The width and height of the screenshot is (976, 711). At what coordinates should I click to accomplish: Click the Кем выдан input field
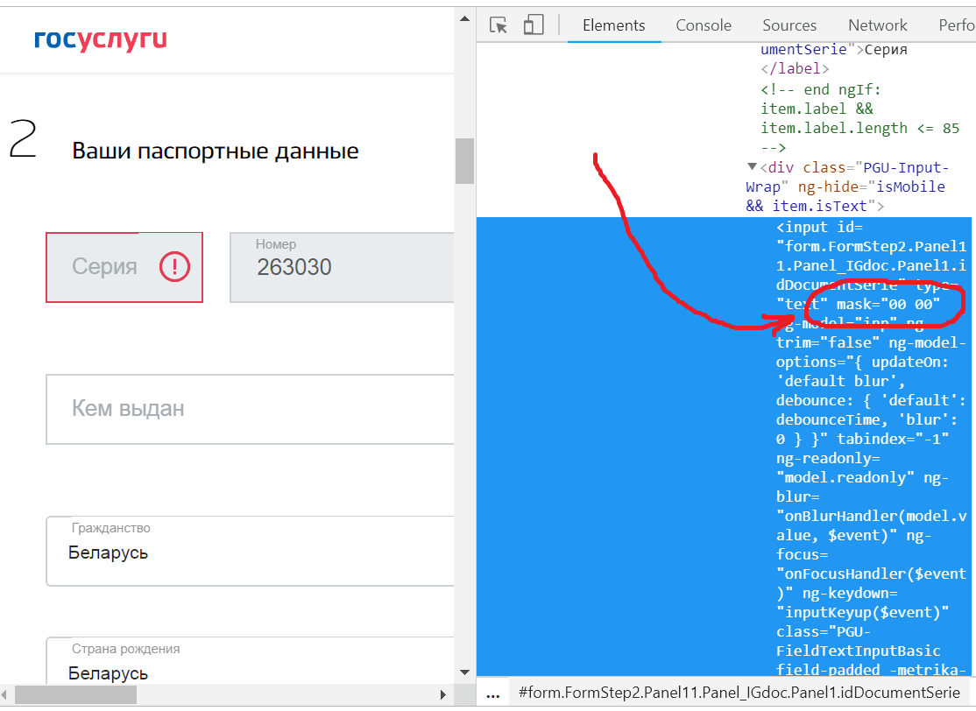(251, 409)
